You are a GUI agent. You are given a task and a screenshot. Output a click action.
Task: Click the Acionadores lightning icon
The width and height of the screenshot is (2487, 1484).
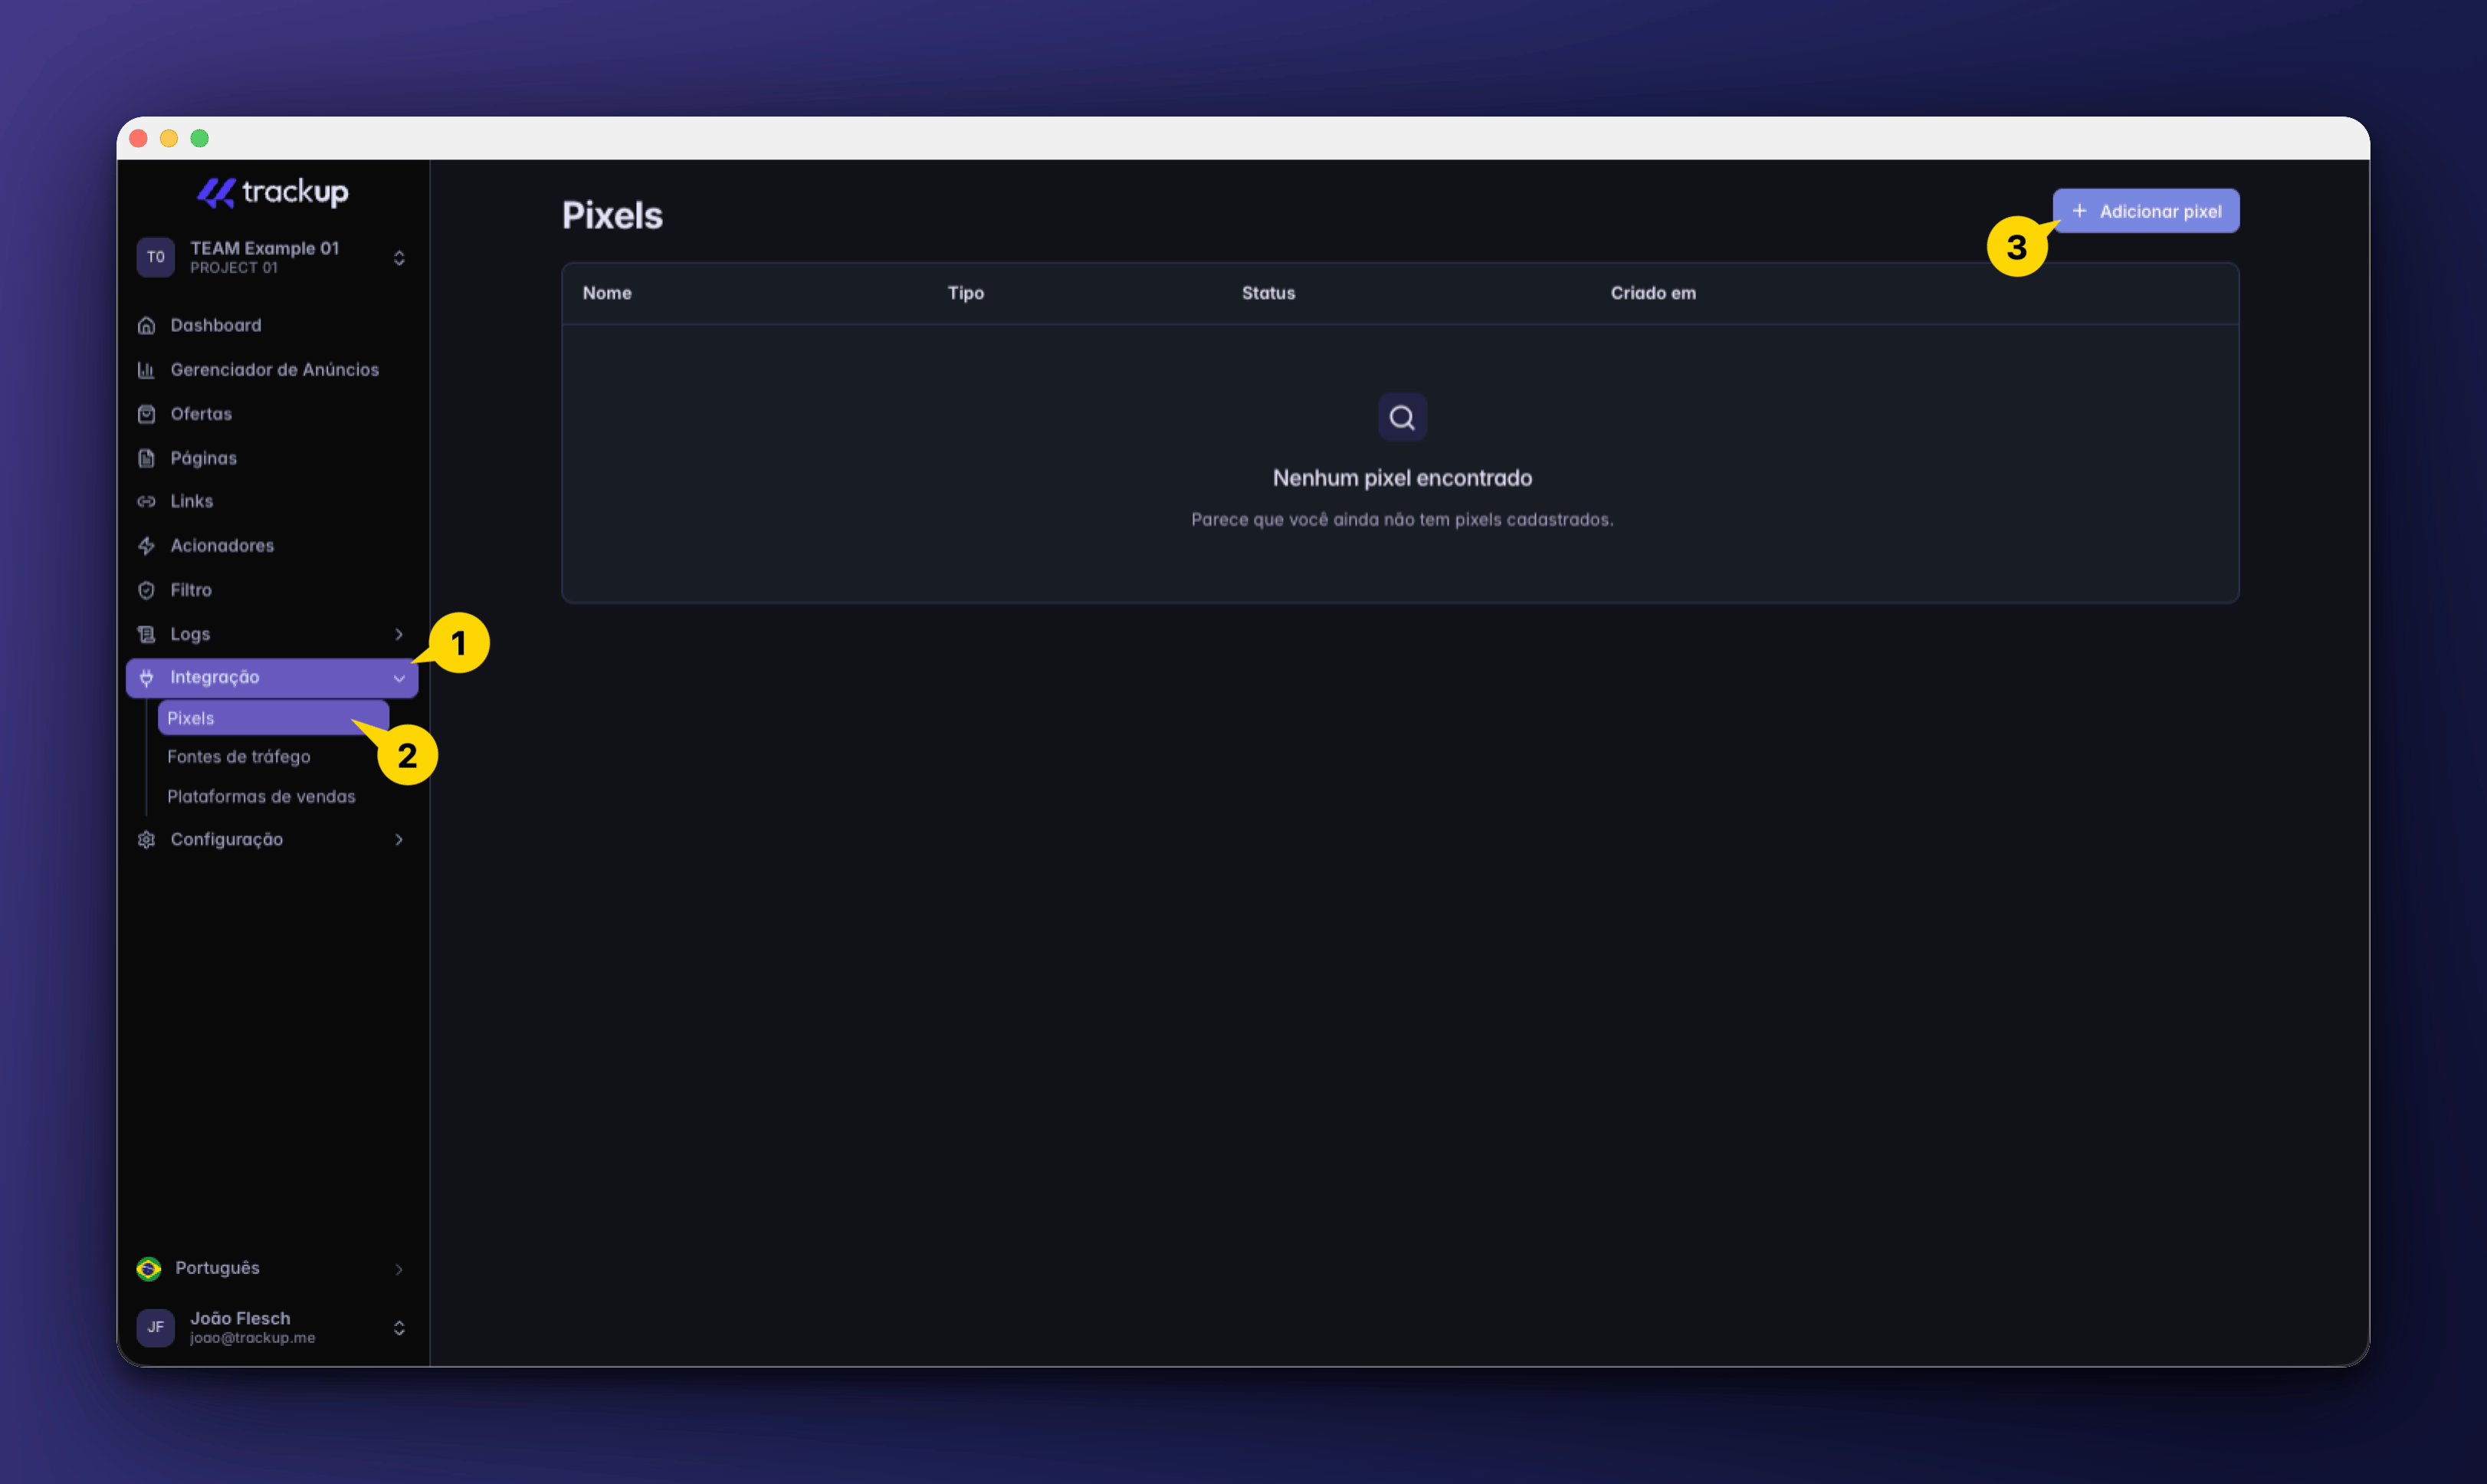point(147,545)
